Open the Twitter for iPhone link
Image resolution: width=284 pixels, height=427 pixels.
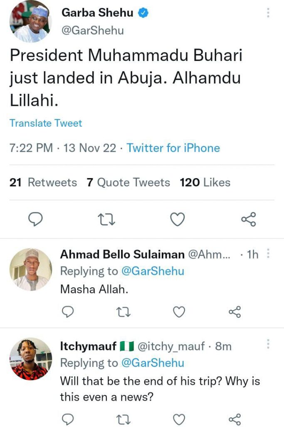[173, 148]
